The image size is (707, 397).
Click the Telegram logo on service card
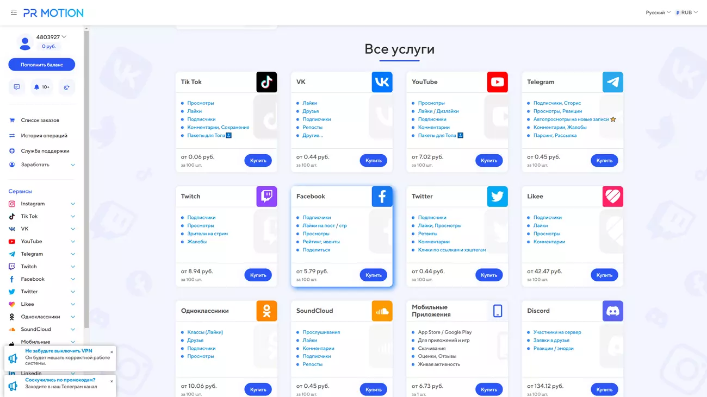(612, 82)
